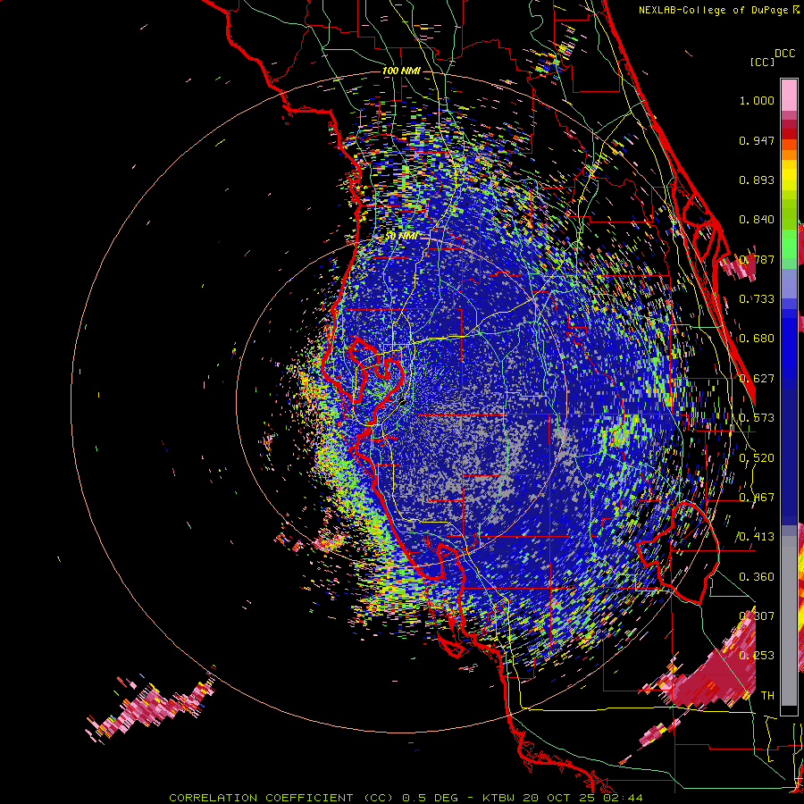Click the TH label on the color scale
Viewport: 804px width, 804px height.
pos(767,696)
